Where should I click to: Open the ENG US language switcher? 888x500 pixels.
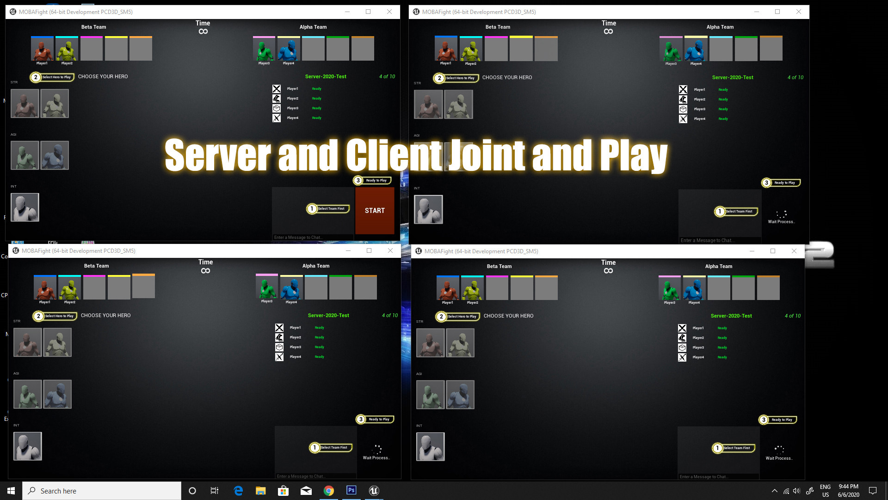point(825,491)
